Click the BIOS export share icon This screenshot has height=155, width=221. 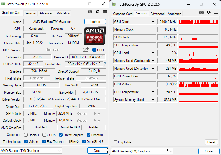(x=86, y=50)
